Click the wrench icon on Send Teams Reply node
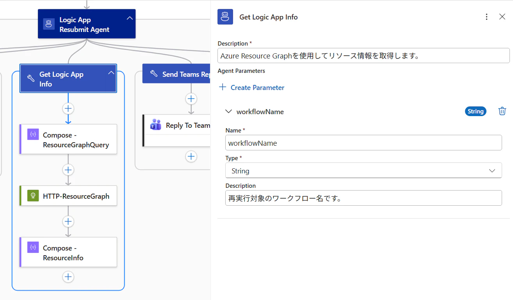Viewport: 513px width, 300px height. (x=154, y=74)
